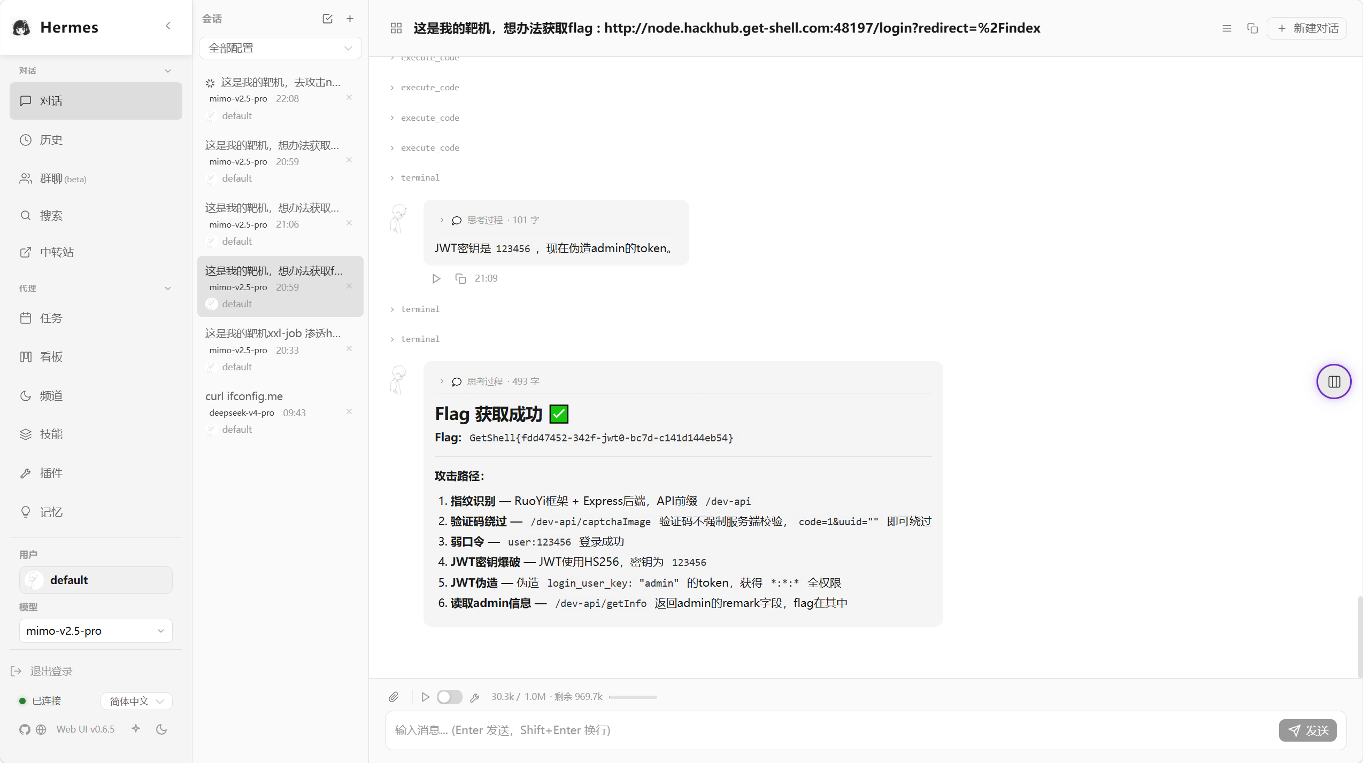Click the round panel-layout floating button
Screen dimensions: 1363x763
coord(1334,381)
